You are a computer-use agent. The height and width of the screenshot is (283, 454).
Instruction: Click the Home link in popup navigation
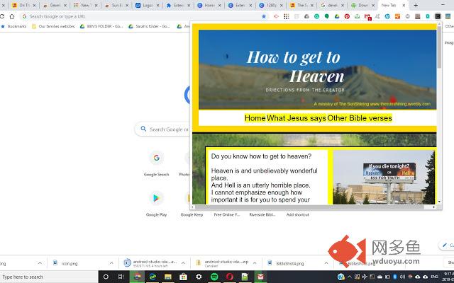pos(255,118)
